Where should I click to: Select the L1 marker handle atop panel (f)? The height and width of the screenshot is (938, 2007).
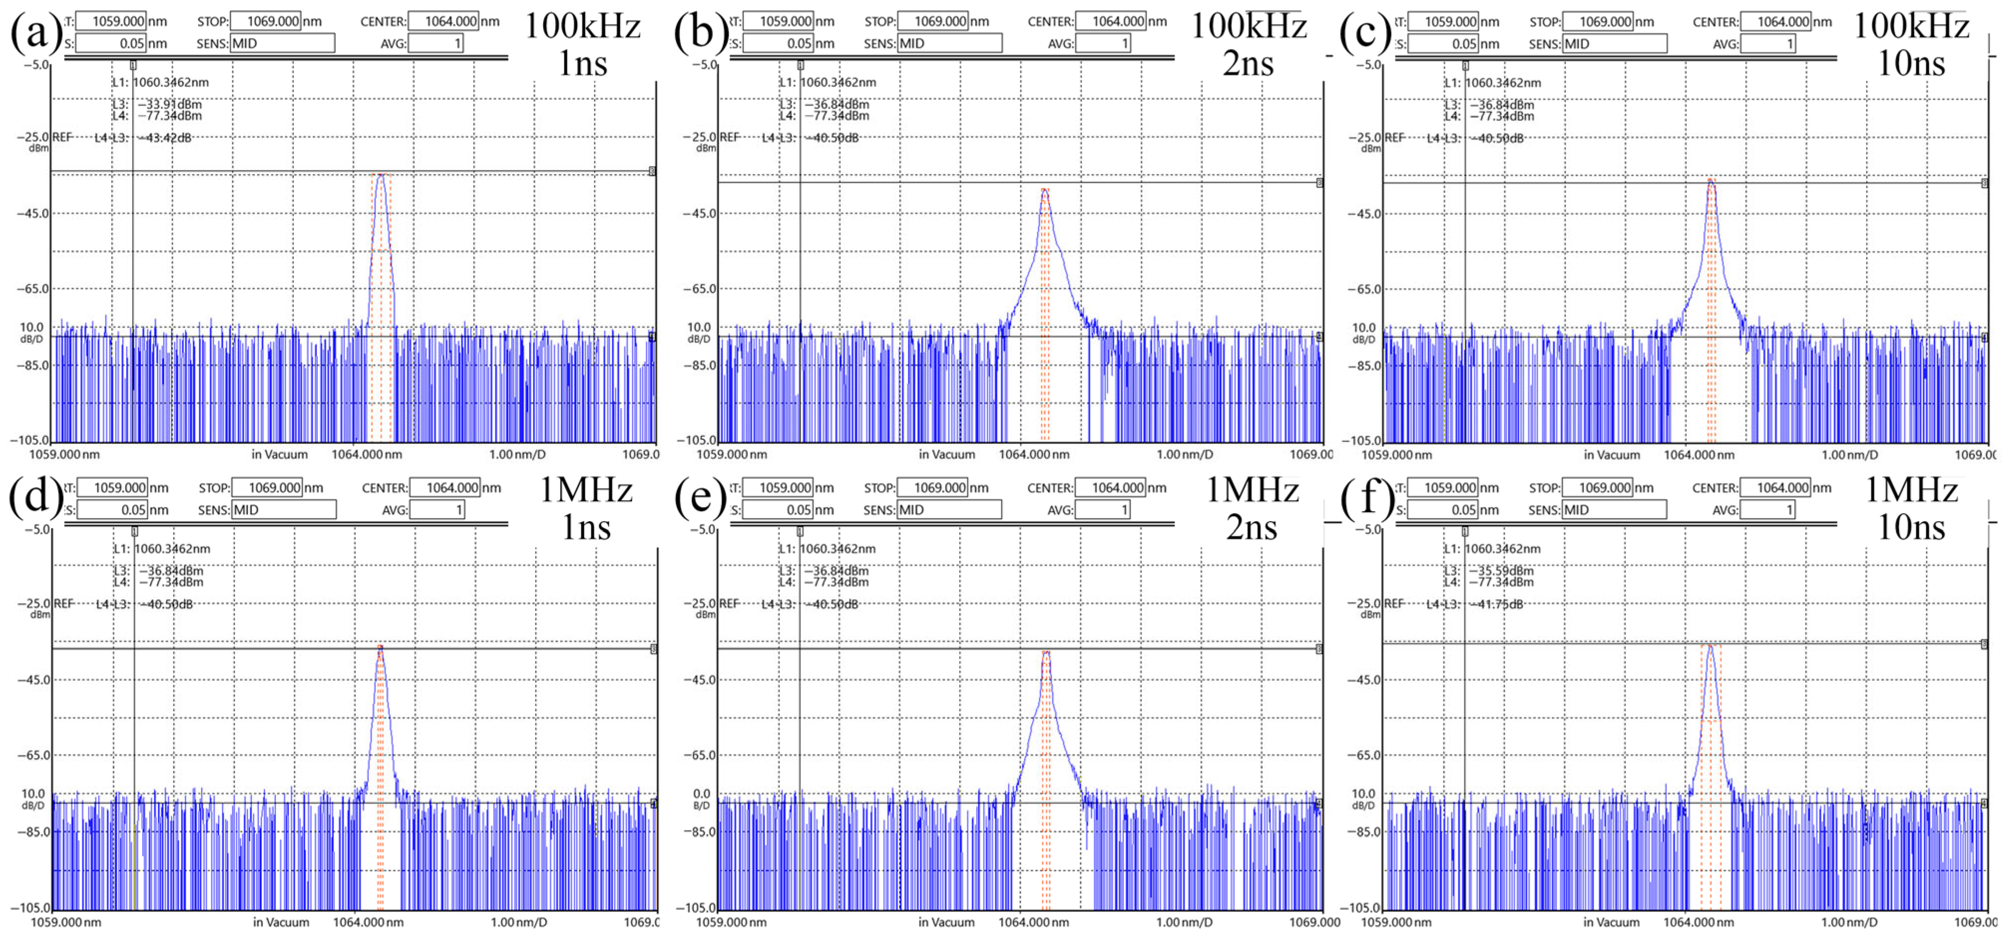click(1465, 531)
